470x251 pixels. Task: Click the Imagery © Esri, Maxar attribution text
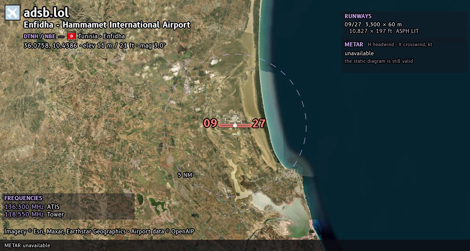coord(99,232)
